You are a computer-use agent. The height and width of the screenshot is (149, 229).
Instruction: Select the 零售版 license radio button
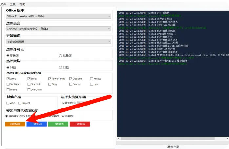click(x=8, y=56)
